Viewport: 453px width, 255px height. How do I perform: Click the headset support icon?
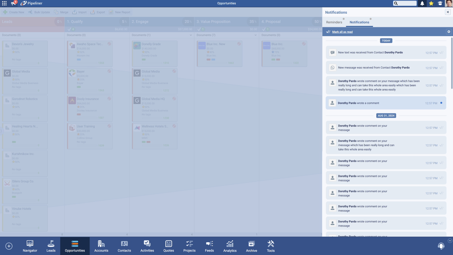tap(441, 246)
